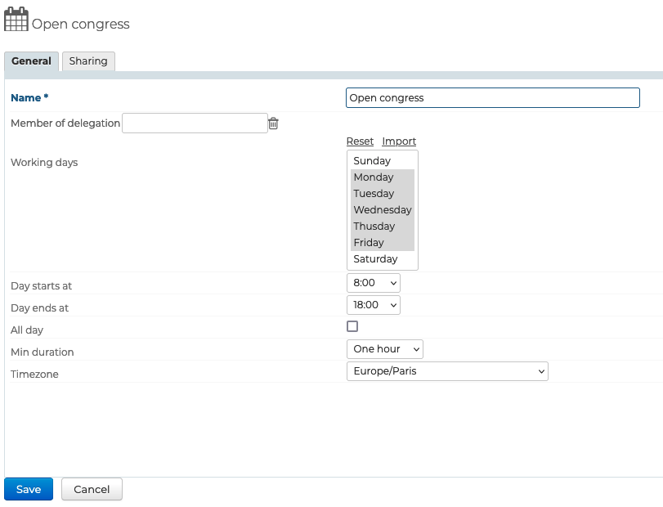Select Friday in the working days list
The width and height of the screenshot is (663, 507).
369,243
